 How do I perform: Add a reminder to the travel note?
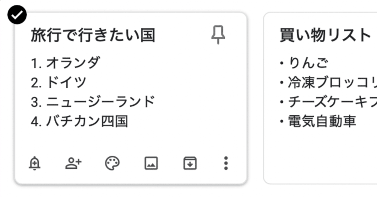tap(35, 162)
